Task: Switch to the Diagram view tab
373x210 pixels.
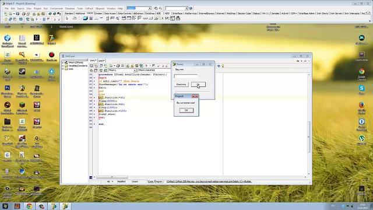Action: (159, 181)
